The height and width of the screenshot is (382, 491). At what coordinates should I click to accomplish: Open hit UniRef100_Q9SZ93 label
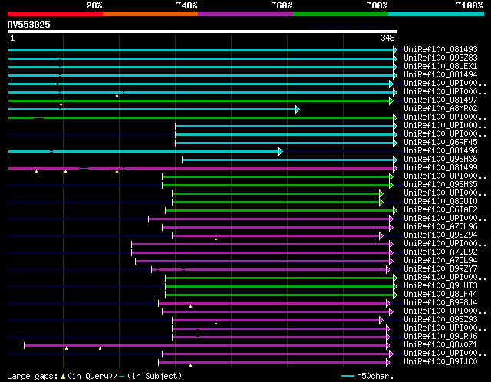coord(440,320)
